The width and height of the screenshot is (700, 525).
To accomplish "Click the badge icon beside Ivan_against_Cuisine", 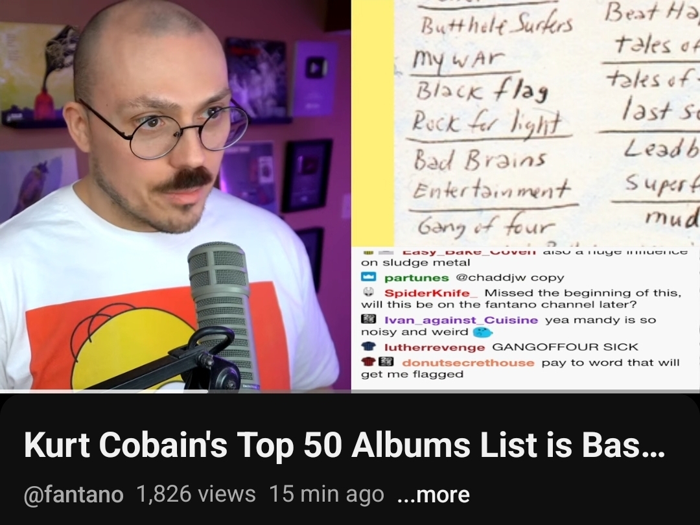I will (368, 320).
